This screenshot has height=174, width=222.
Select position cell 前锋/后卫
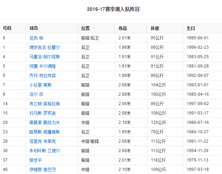coord(90,38)
